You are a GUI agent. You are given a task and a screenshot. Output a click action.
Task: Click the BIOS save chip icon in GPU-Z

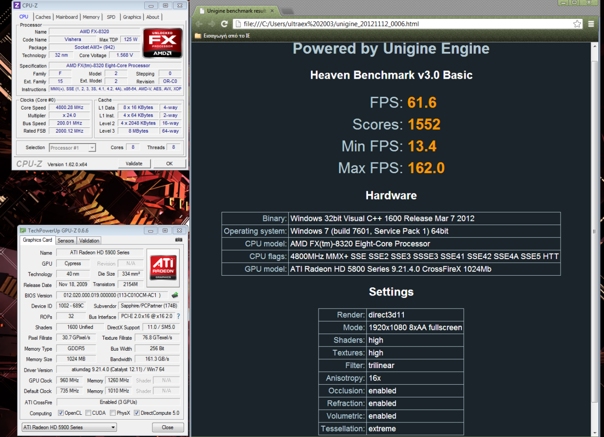175,295
